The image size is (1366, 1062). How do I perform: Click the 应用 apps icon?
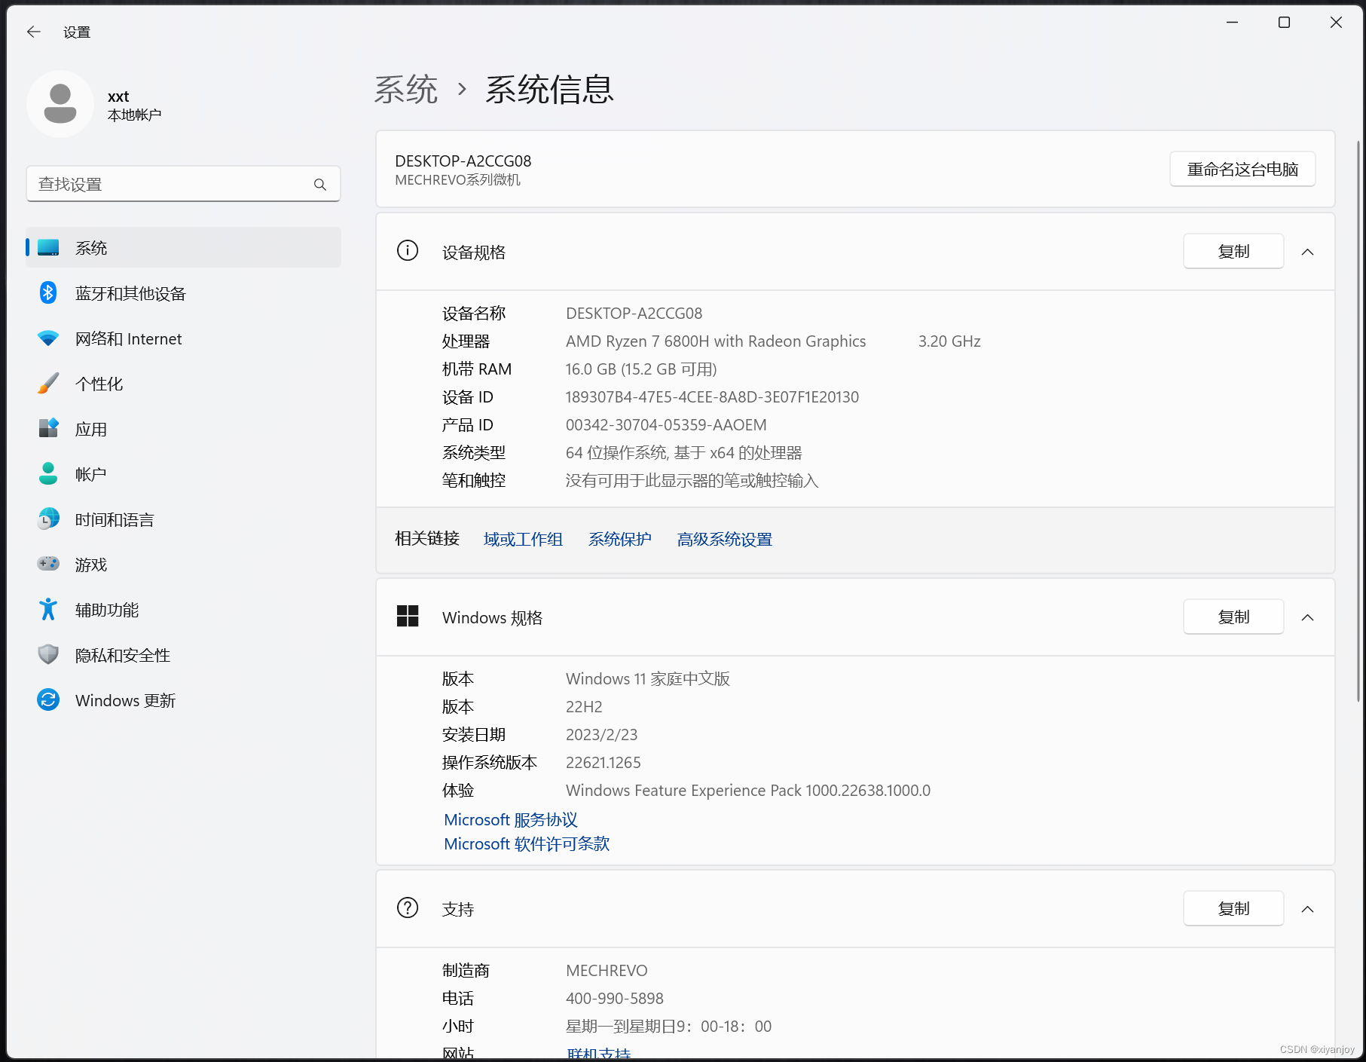tap(48, 428)
